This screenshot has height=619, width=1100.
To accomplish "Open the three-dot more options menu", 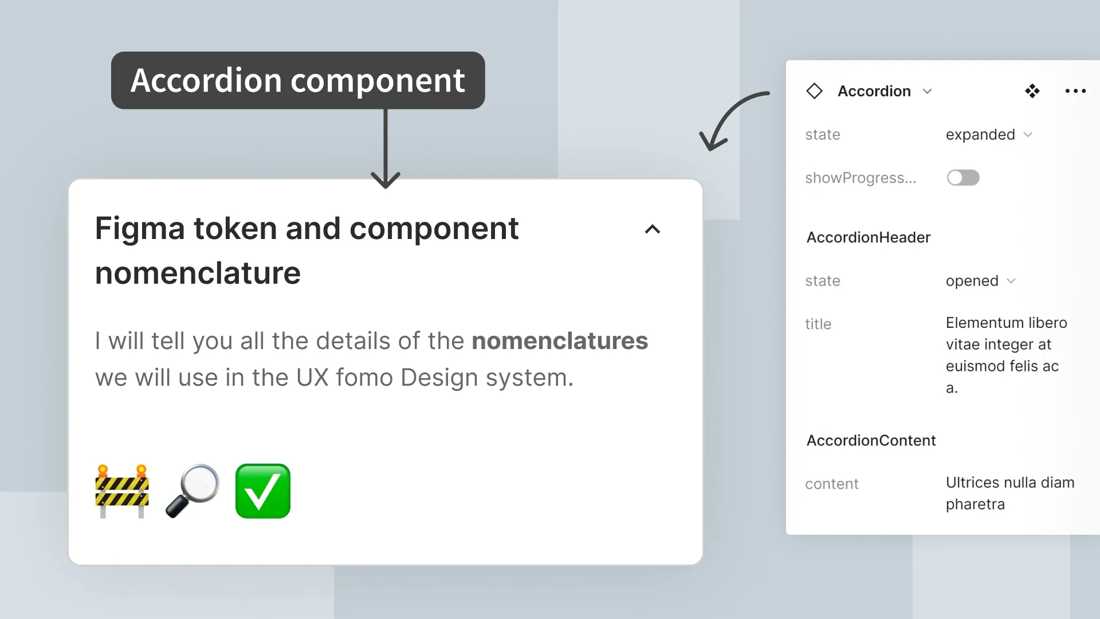I will (x=1075, y=91).
